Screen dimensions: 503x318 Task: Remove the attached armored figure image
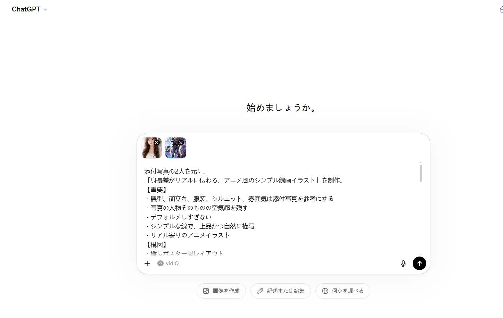point(181,143)
